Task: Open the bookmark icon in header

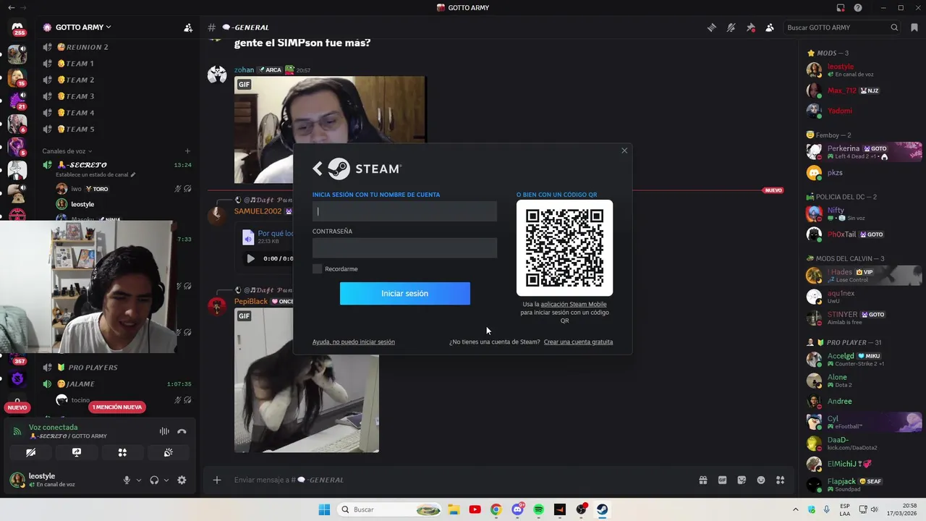Action: click(914, 27)
